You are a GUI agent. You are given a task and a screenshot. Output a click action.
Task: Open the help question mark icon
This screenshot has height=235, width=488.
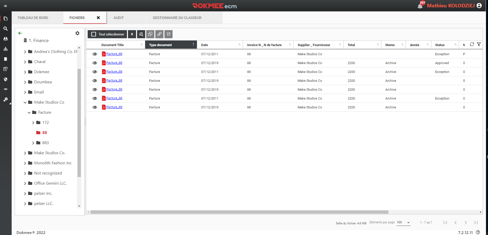(478, 232)
